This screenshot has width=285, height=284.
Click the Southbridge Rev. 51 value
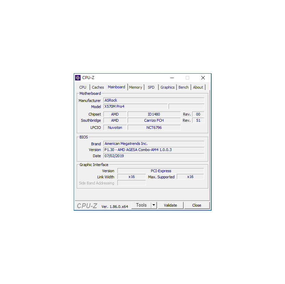click(198, 120)
